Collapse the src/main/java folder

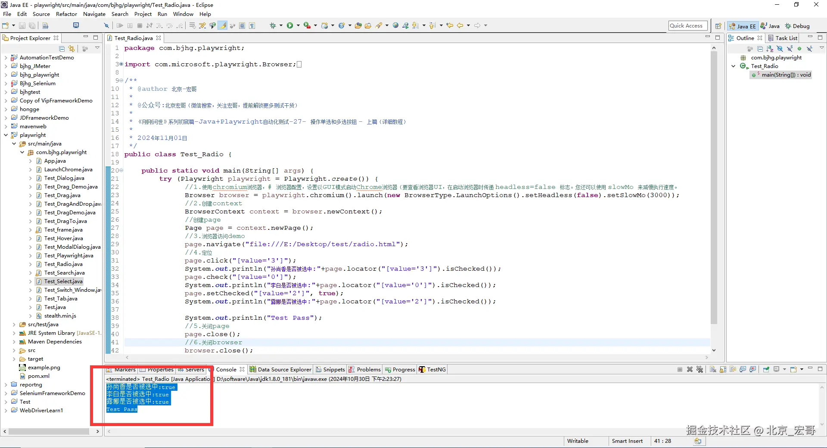pyautogui.click(x=14, y=144)
